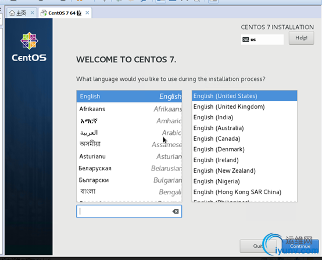The height and width of the screenshot is (260, 322).
Task: Switch to the 主页 home tab
Action: click(x=22, y=13)
